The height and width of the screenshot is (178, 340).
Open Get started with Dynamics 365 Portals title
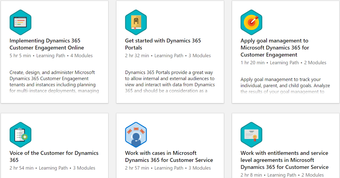[163, 44]
